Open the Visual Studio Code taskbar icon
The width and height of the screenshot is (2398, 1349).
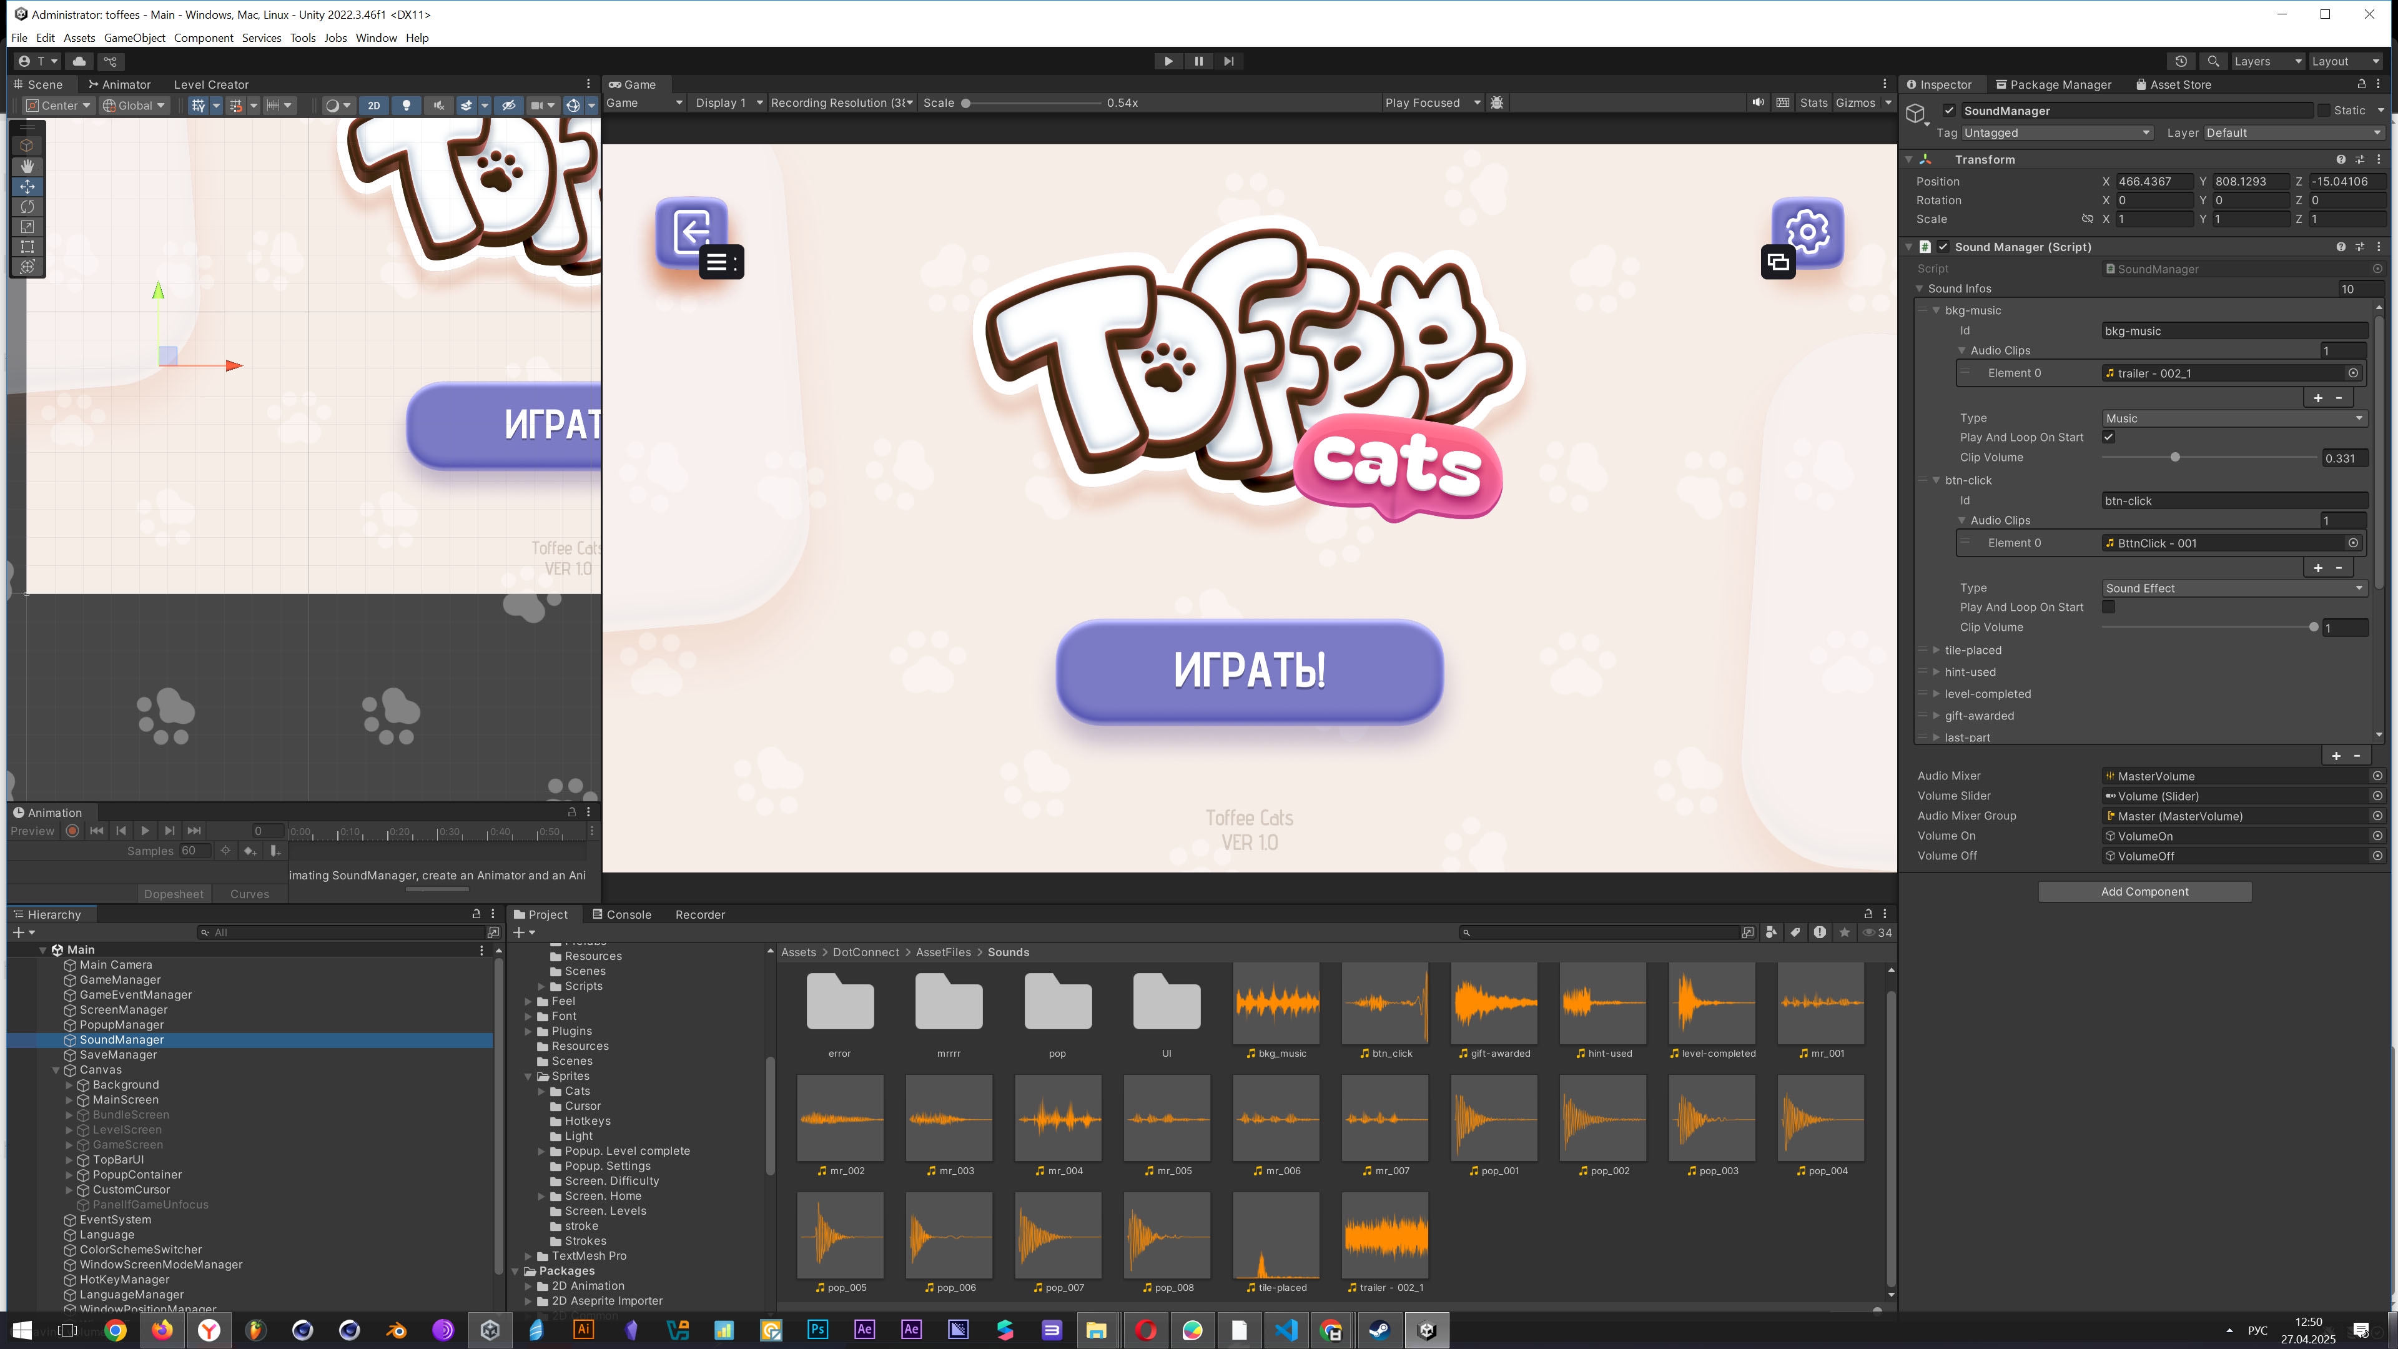click(x=1286, y=1330)
